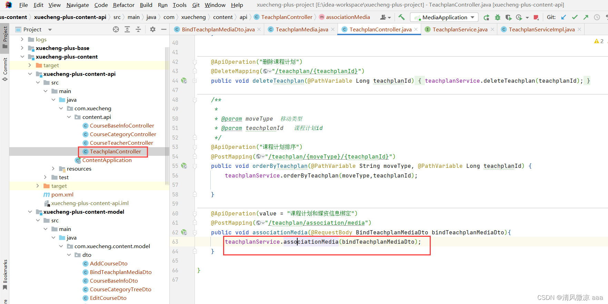Click Git Commit green checkmark icon
Viewport: 608px width, 304px height.
pyautogui.click(x=575, y=17)
